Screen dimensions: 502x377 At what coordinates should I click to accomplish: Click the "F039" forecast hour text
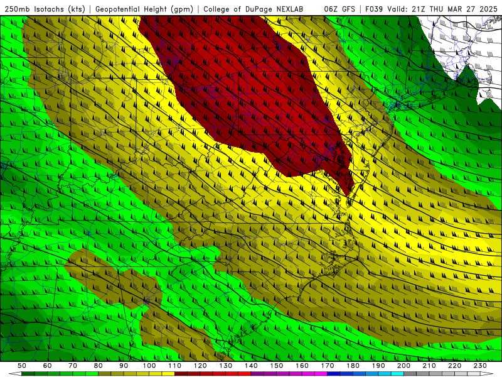(375, 9)
